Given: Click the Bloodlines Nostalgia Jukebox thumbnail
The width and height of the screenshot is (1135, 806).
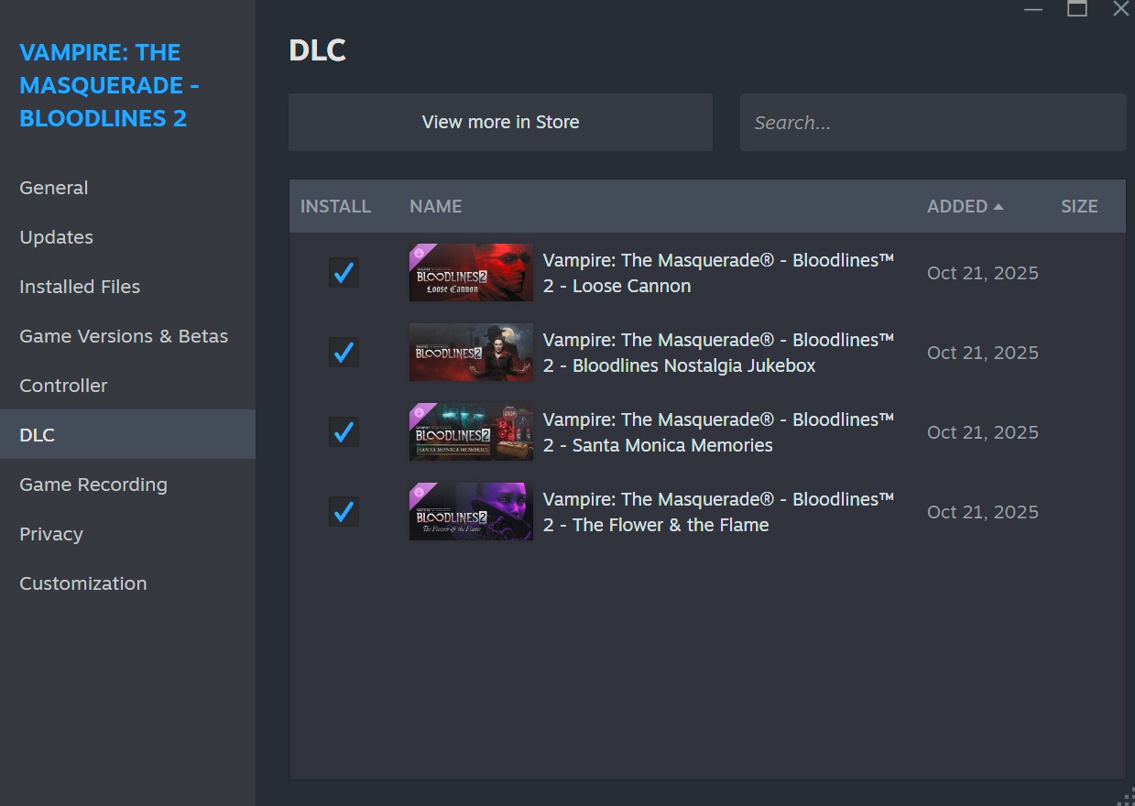Looking at the screenshot, I should click(x=471, y=353).
